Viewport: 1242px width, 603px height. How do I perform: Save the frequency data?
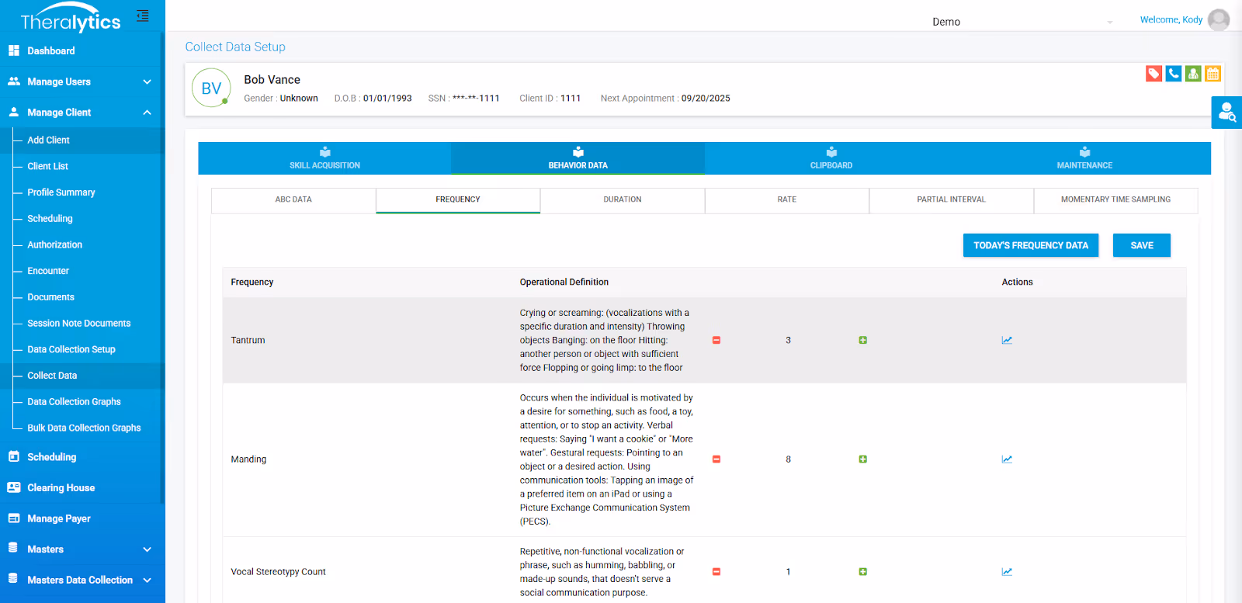click(x=1142, y=245)
